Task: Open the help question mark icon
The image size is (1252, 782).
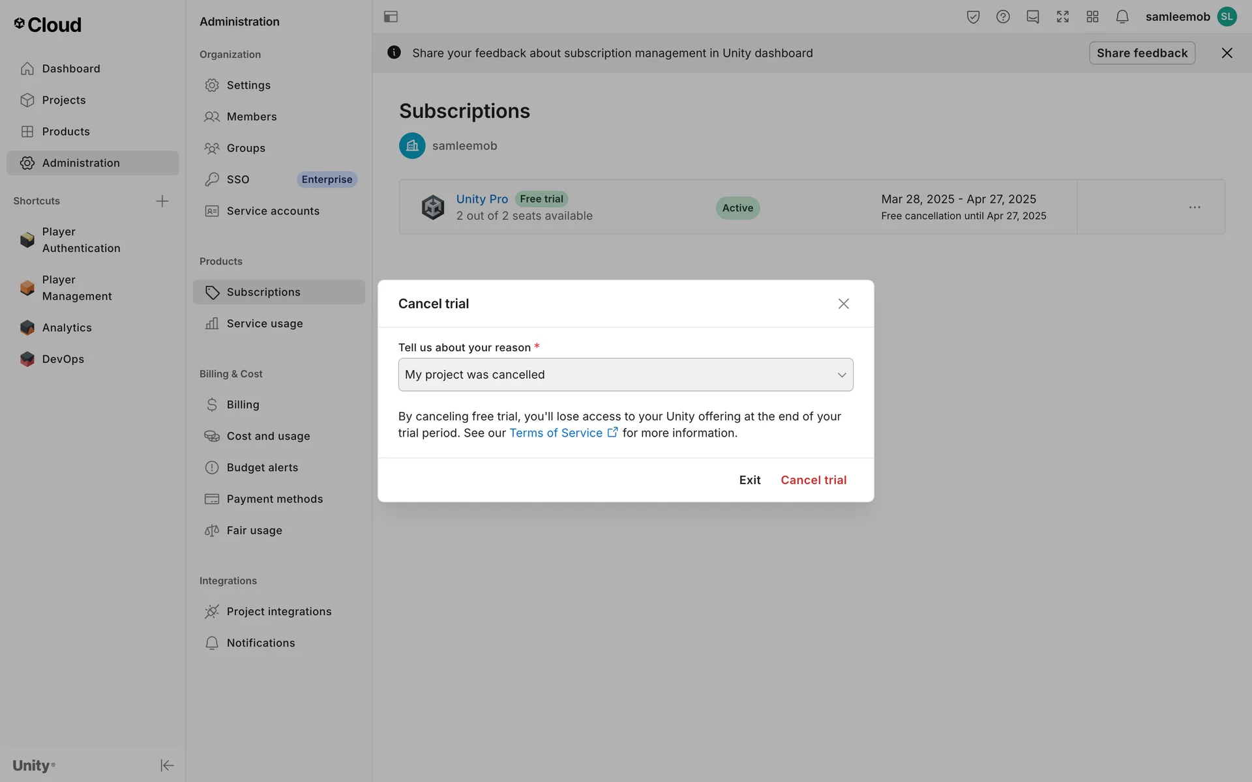Action: tap(1003, 17)
